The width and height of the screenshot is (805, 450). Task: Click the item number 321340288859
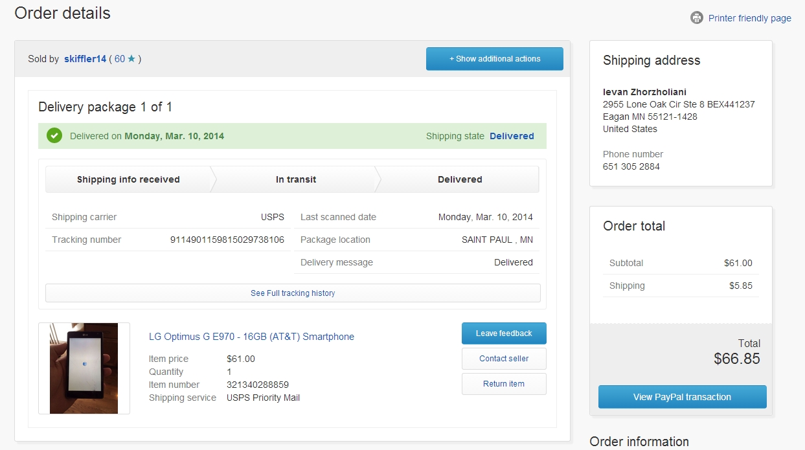click(258, 385)
